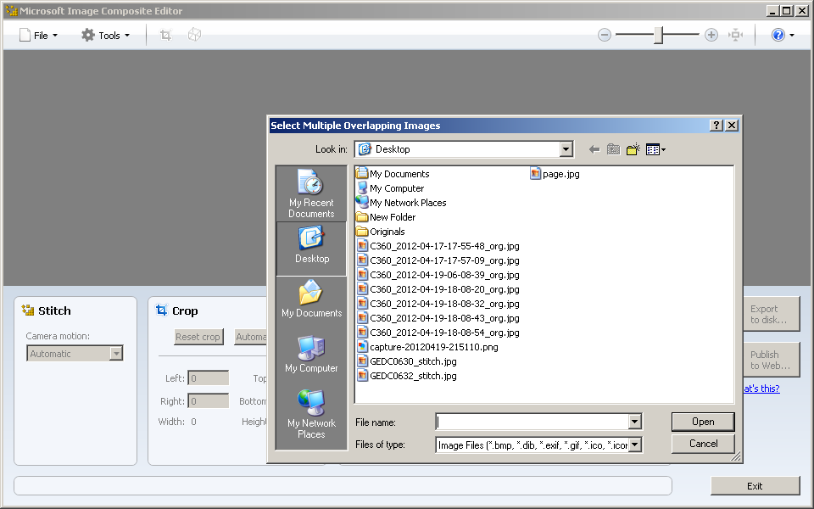The width and height of the screenshot is (814, 509).
Task: Click the Left crop value field
Action: (x=209, y=378)
